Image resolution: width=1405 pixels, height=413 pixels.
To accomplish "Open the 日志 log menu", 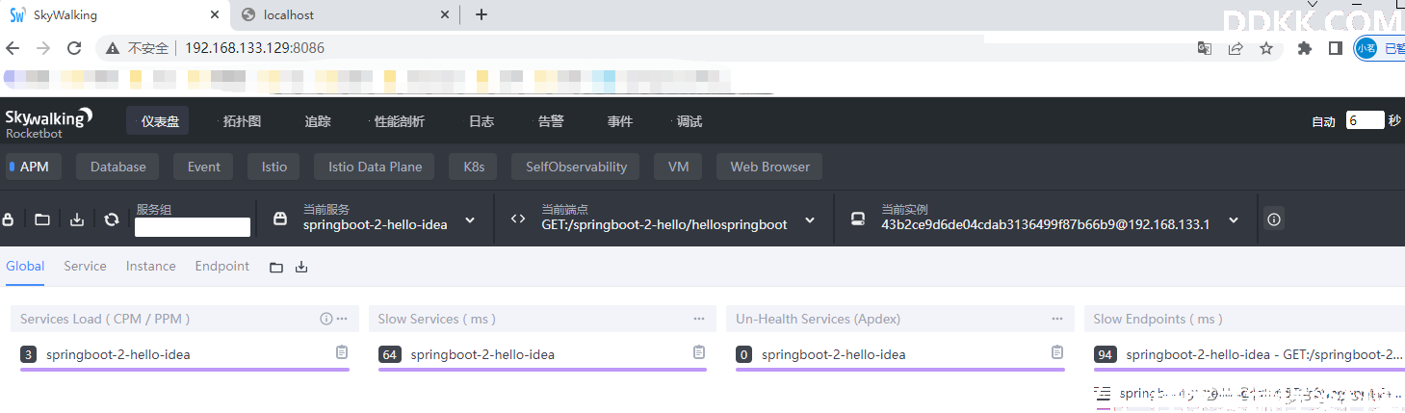I will tap(481, 121).
